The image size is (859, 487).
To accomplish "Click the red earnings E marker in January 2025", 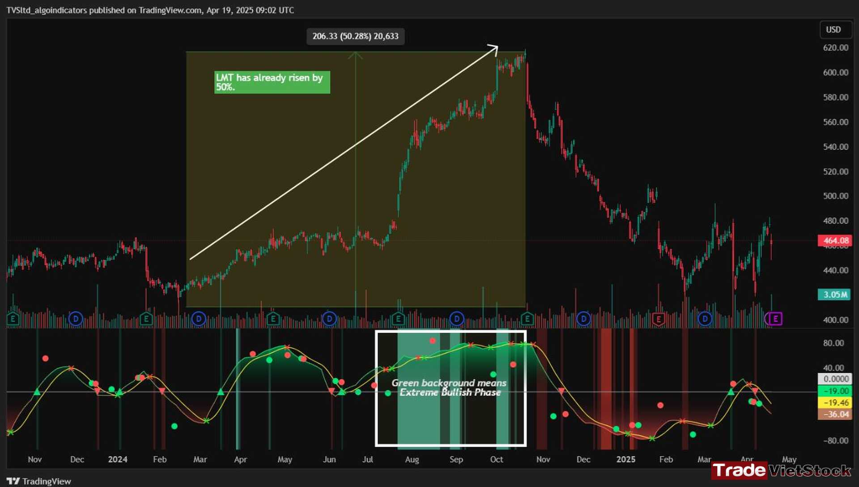I will click(x=658, y=319).
